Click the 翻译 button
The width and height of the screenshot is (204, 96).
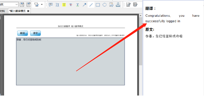pos(22,33)
